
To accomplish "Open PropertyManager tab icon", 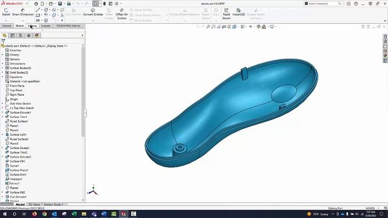I will pyautogui.click(x=12, y=35).
